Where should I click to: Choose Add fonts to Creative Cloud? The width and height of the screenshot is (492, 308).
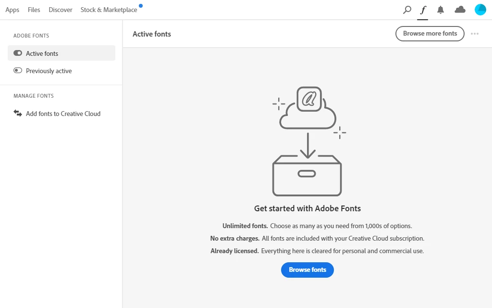coord(61,114)
